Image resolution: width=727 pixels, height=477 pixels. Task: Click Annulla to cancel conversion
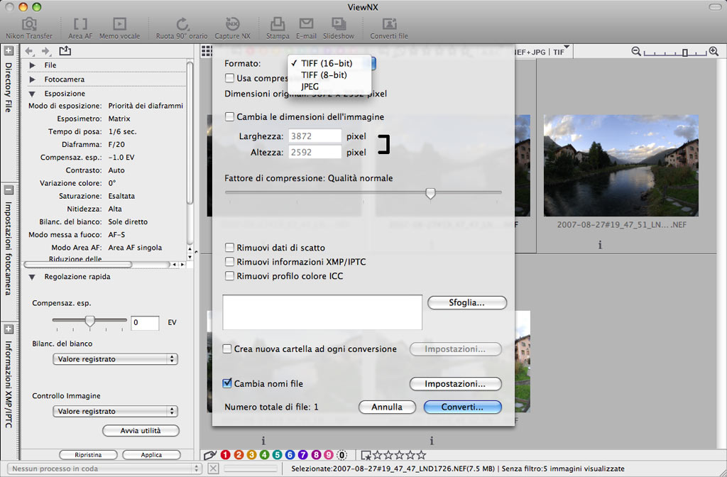click(x=387, y=407)
